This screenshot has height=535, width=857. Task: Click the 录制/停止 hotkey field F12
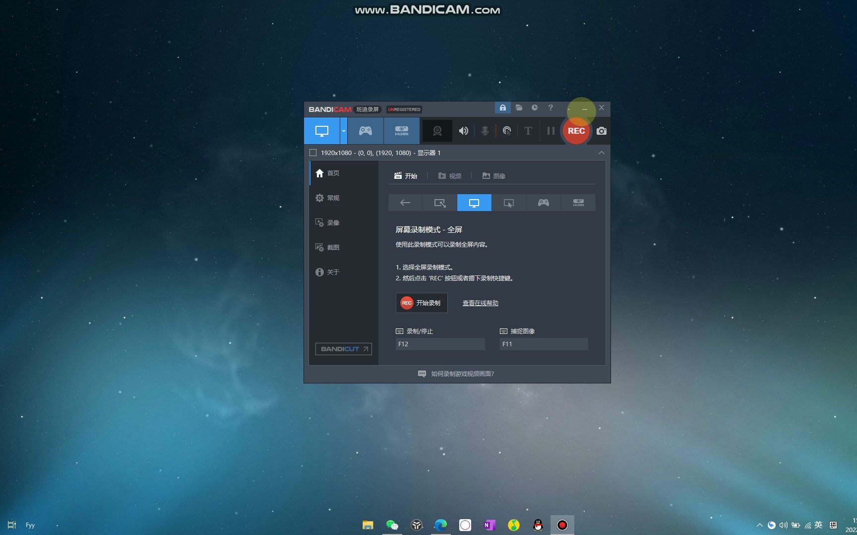[x=440, y=344]
